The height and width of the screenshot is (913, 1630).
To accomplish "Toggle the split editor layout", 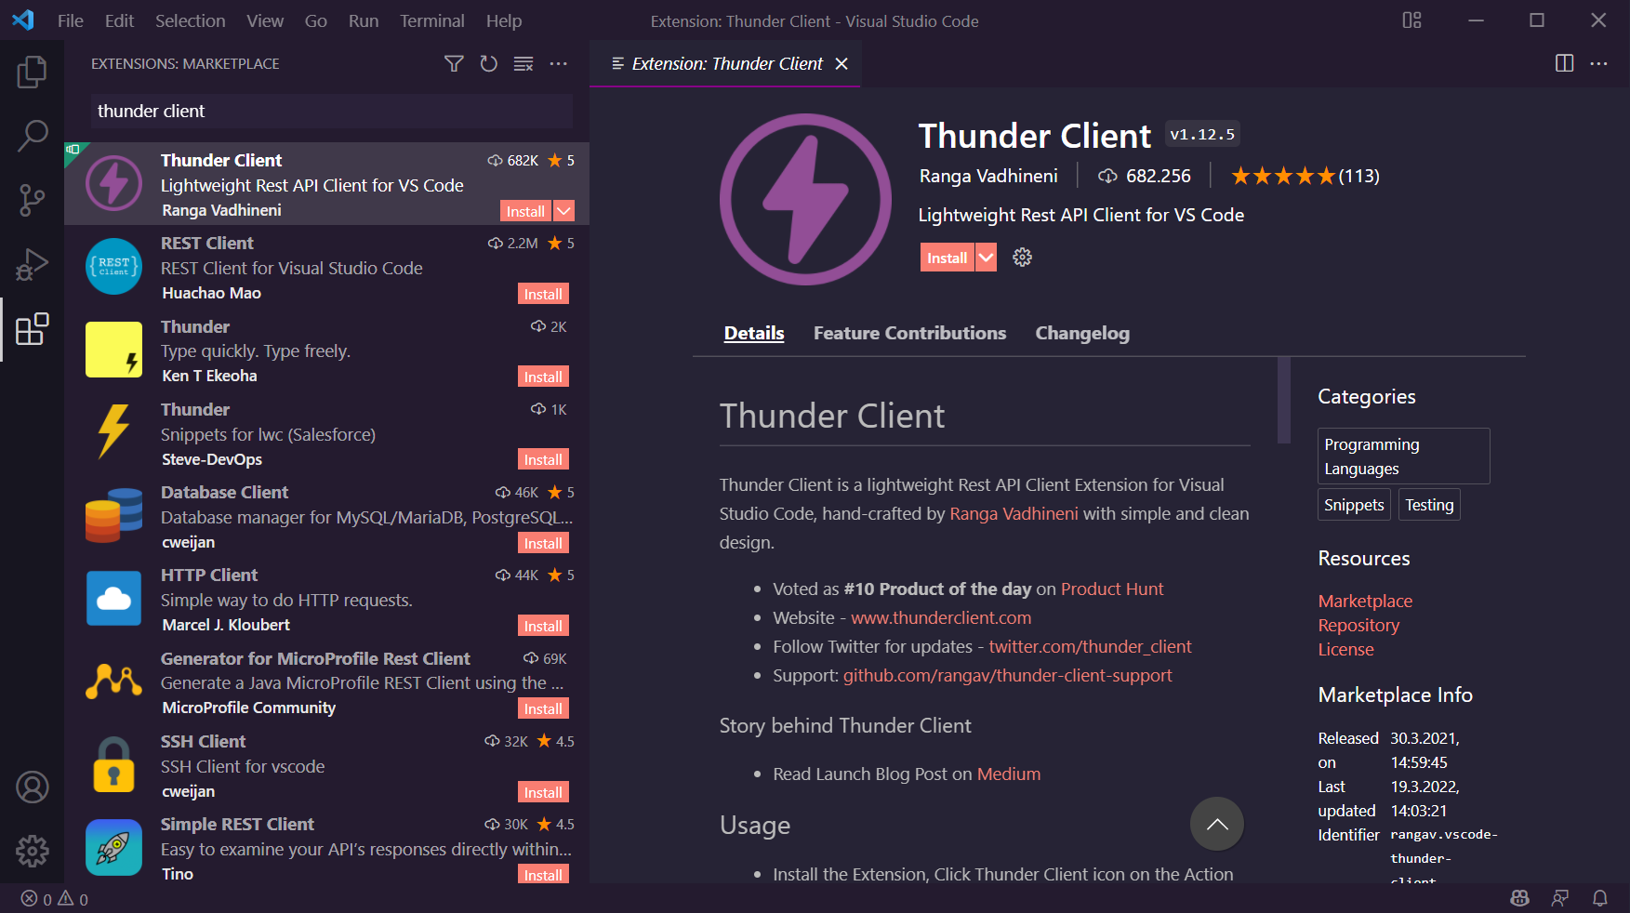I will [x=1564, y=63].
